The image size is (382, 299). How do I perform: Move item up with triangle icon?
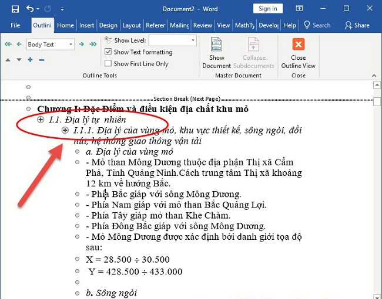pos(8,60)
